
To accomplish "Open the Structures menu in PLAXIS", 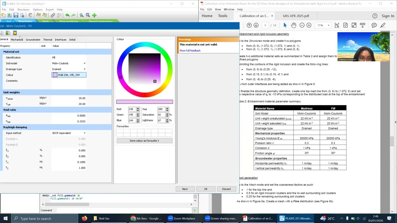I will (23, 10).
